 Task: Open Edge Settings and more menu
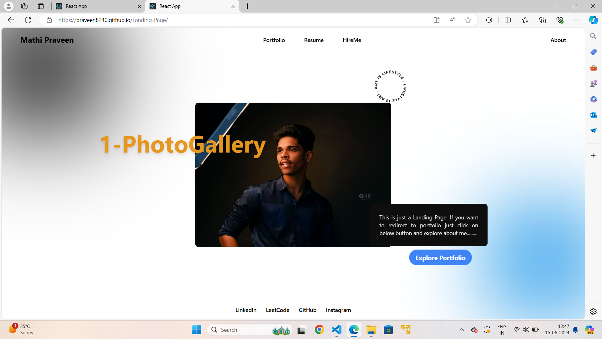click(577, 20)
